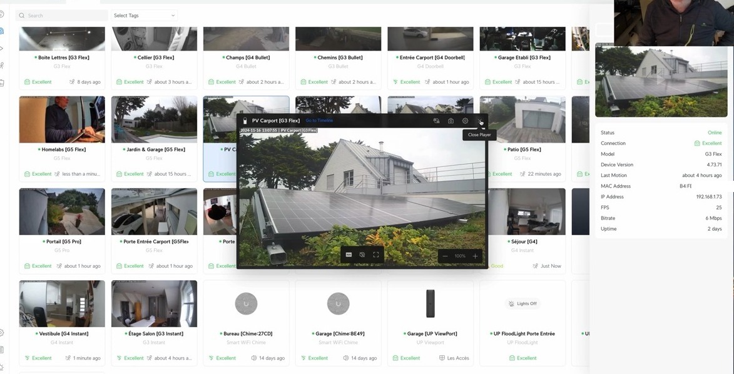734x374 pixels.
Task: Toggle mute in the PV Carport player
Action: coord(362,255)
